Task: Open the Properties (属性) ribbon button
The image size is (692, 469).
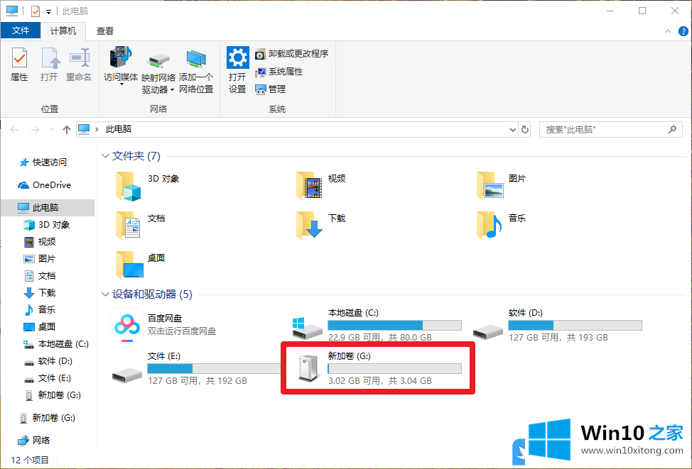Action: point(19,65)
